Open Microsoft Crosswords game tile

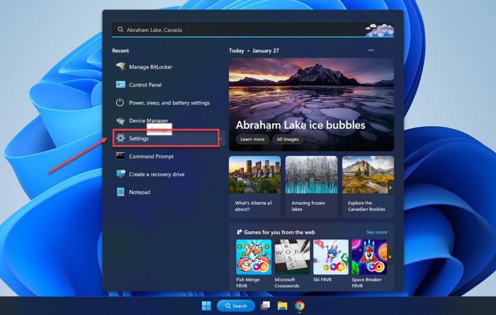(292, 257)
